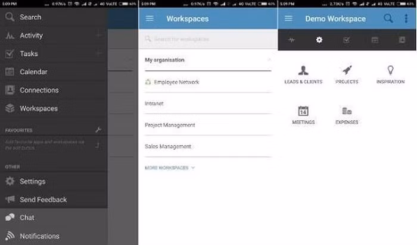Screen dimensions: 417x245
Task: Click the wrench icon beside Favourites
Action: click(98, 130)
